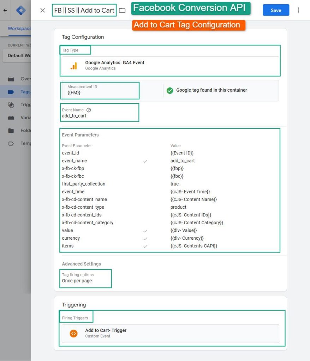Close the tag editor with the X icon
Screen dimensions: 310x361
(x=42, y=10)
